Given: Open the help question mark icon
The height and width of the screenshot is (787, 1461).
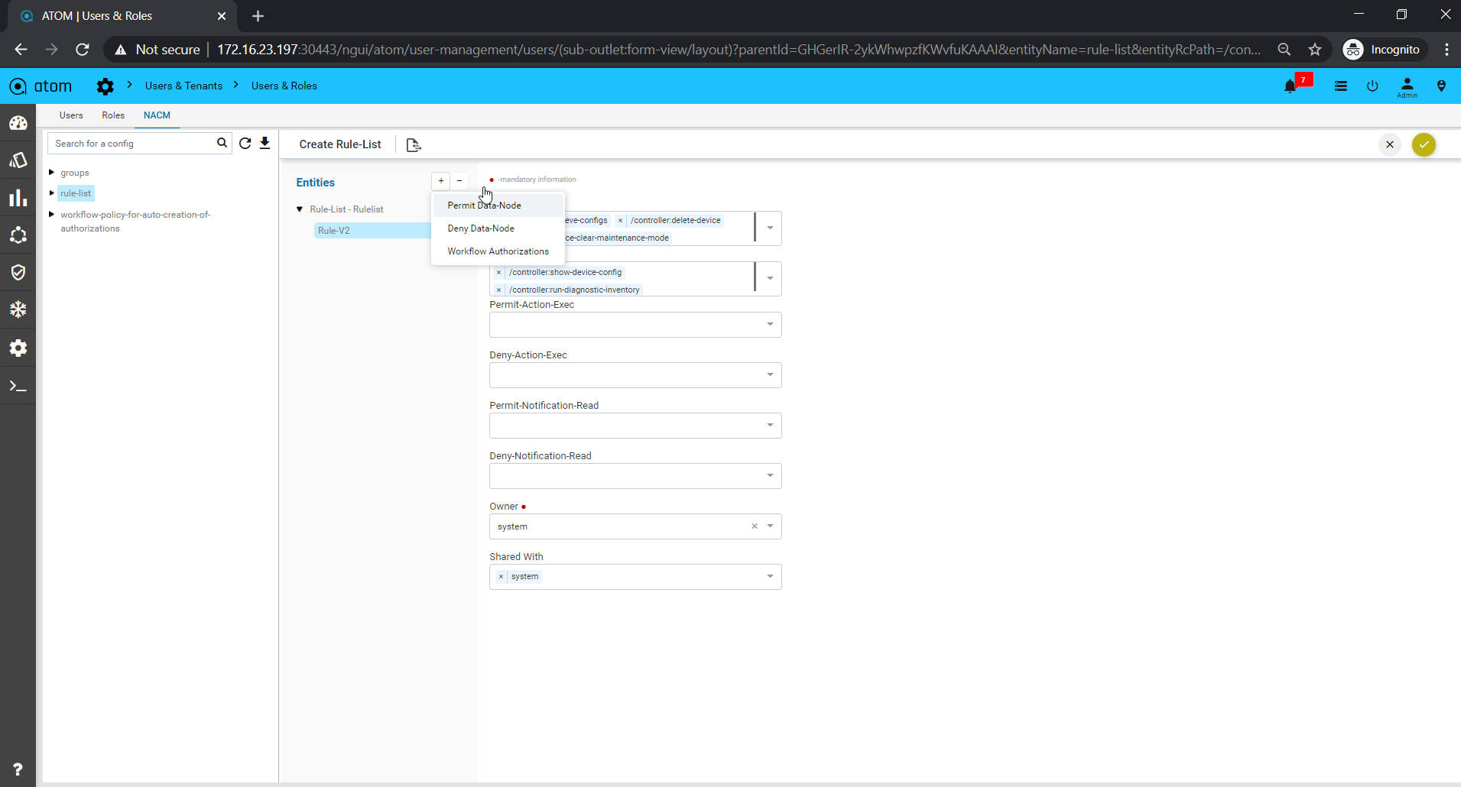Looking at the screenshot, I should (x=18, y=769).
